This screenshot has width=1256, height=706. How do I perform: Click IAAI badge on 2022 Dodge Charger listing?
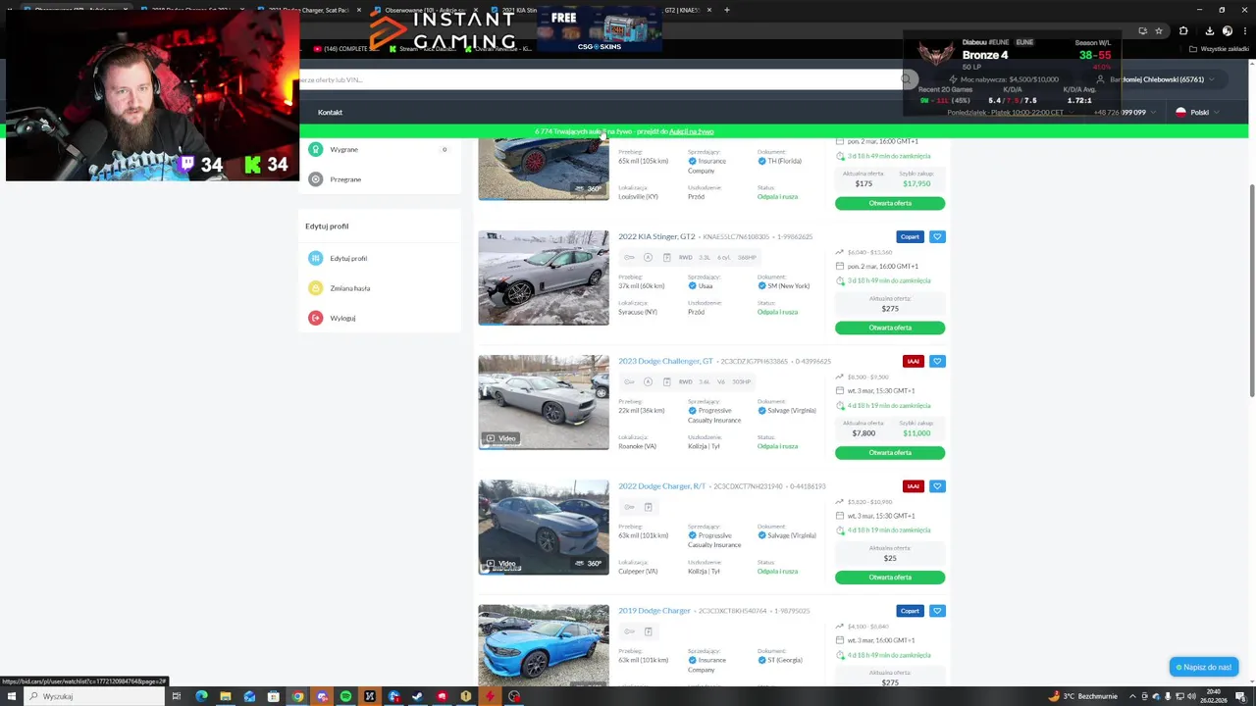[913, 485]
